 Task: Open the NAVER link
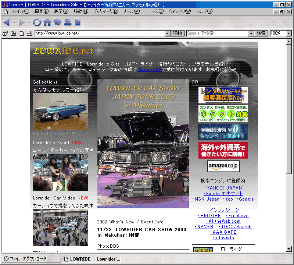[x=204, y=227]
